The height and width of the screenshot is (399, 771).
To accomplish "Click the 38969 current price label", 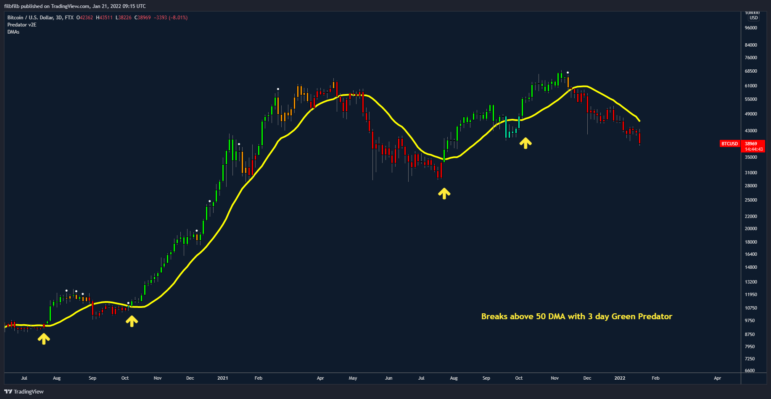I will (751, 144).
